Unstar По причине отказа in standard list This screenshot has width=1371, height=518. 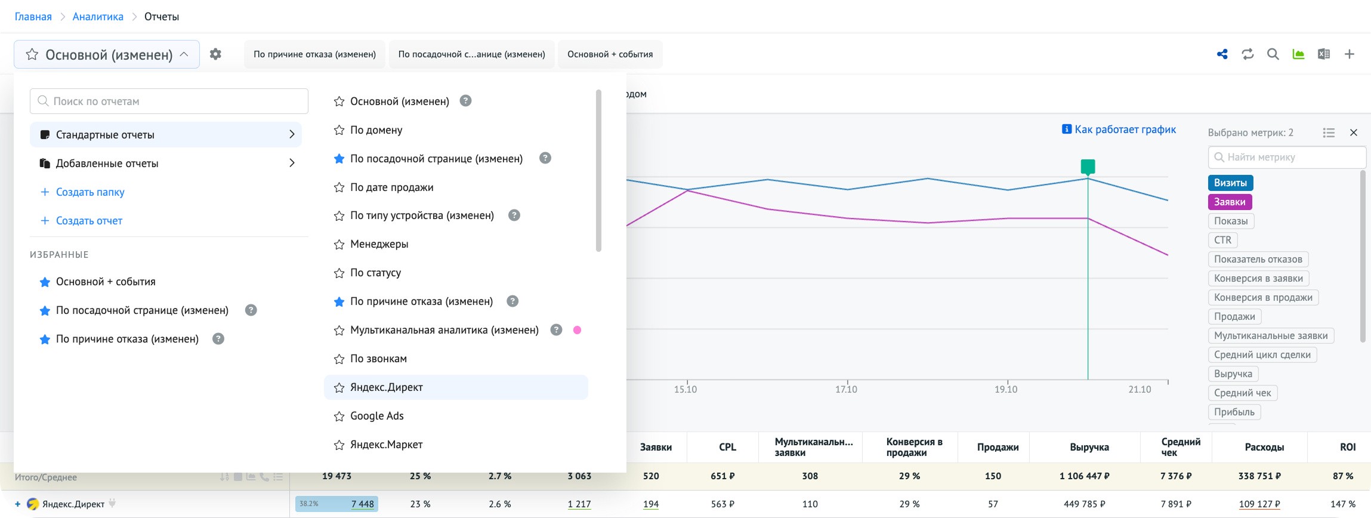[339, 302]
